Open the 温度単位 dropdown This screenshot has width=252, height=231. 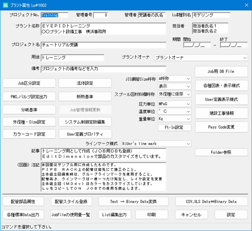pyautogui.click(x=175, y=111)
